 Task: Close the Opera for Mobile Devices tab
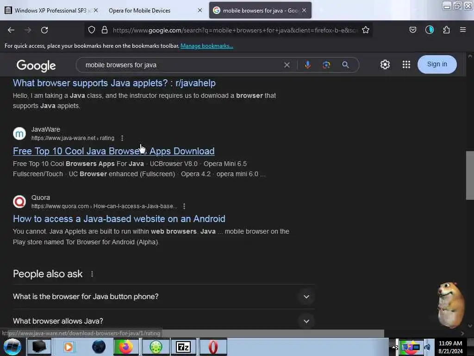[200, 10]
